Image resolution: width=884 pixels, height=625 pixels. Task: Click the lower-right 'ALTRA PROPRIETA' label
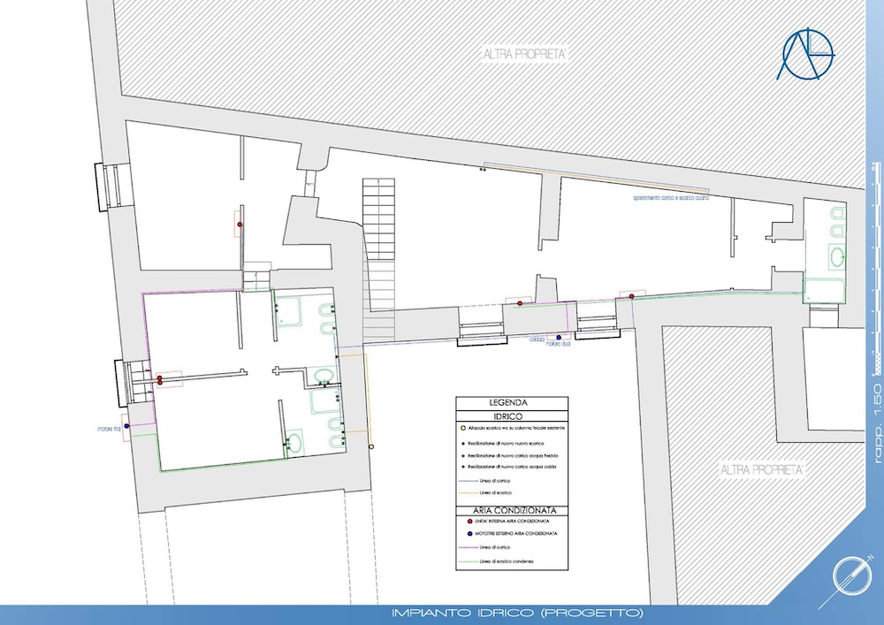point(760,469)
